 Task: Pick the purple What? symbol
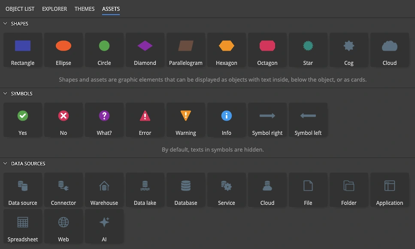(104, 120)
